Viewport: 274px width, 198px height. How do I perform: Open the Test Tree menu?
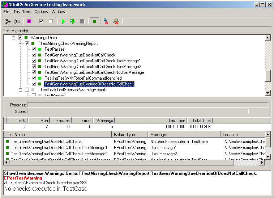[22, 12]
